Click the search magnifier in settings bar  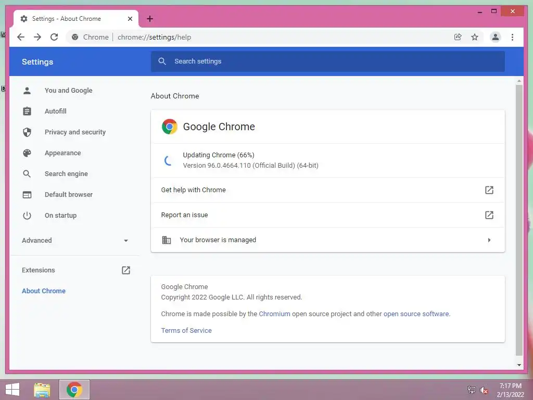pyautogui.click(x=162, y=61)
